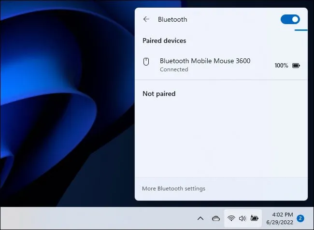Select Bluetooth Mobile Mouse 3600 device
Viewport: 314px width, 230px height.
point(205,61)
